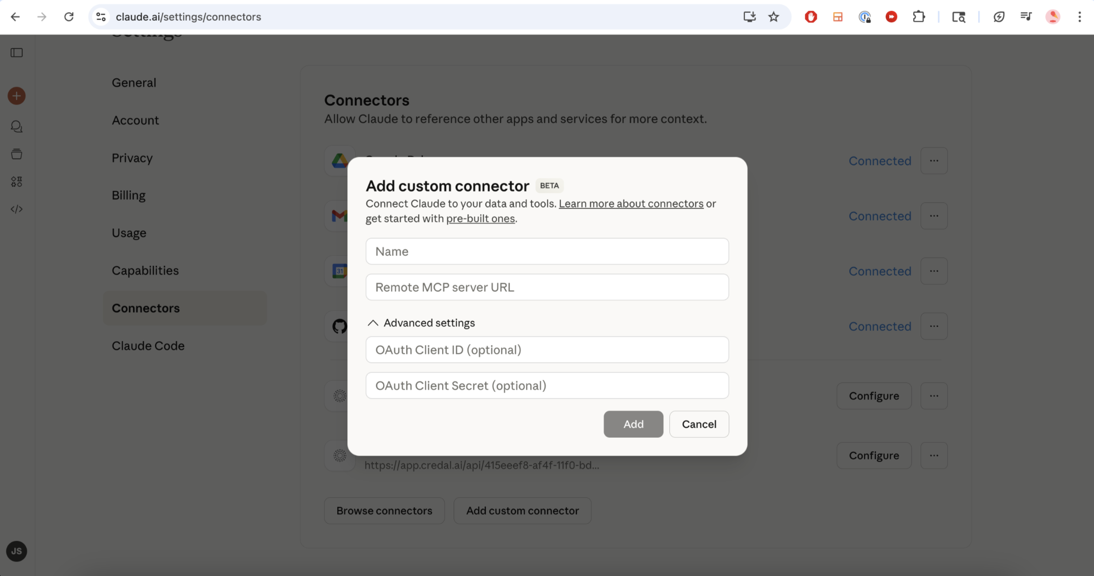Click the sidebar toggle icon
This screenshot has height=576, width=1094.
click(x=17, y=53)
